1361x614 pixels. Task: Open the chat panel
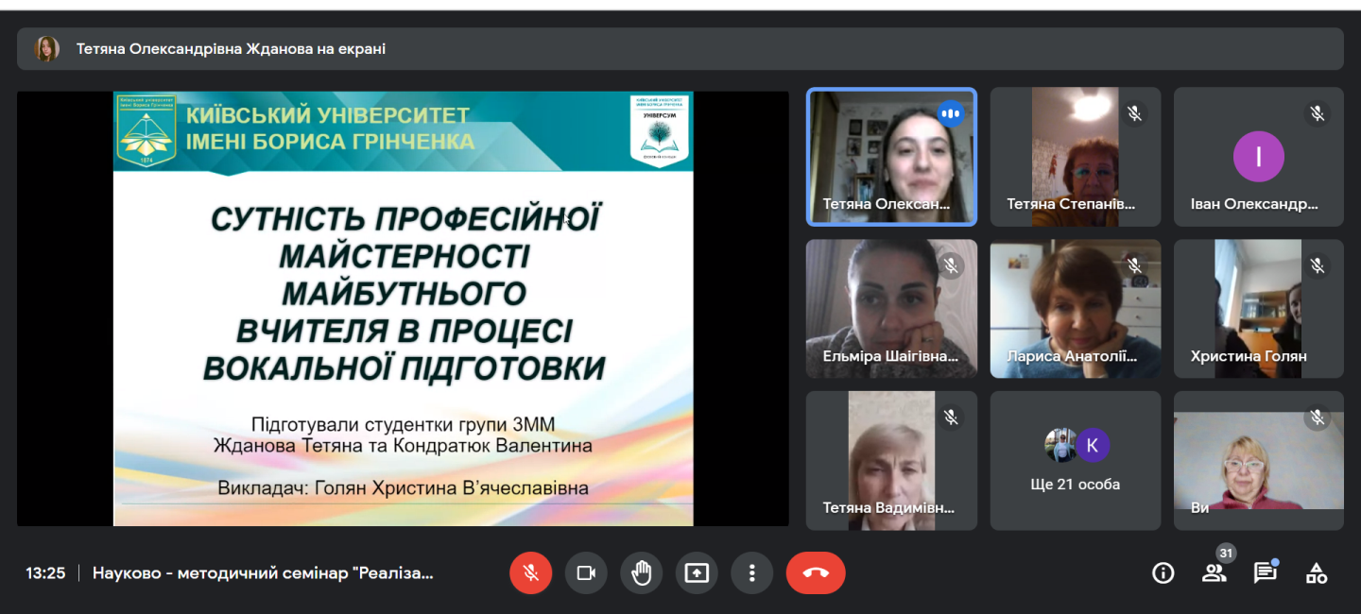[x=1265, y=572]
